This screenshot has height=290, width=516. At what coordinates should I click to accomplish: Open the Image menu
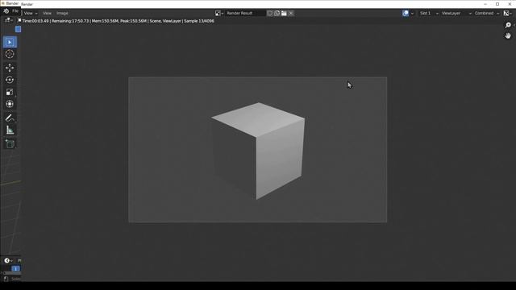click(62, 13)
